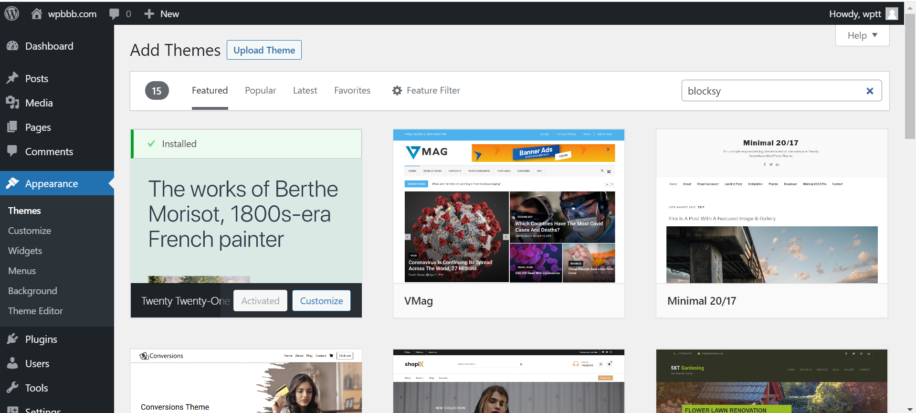This screenshot has height=413, width=916.
Task: Select the Appearance menu item
Action: pyautogui.click(x=57, y=183)
